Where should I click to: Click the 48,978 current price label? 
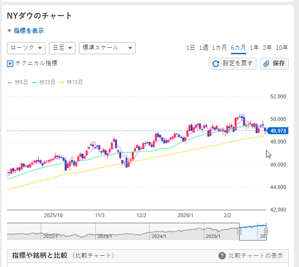tap(277, 131)
